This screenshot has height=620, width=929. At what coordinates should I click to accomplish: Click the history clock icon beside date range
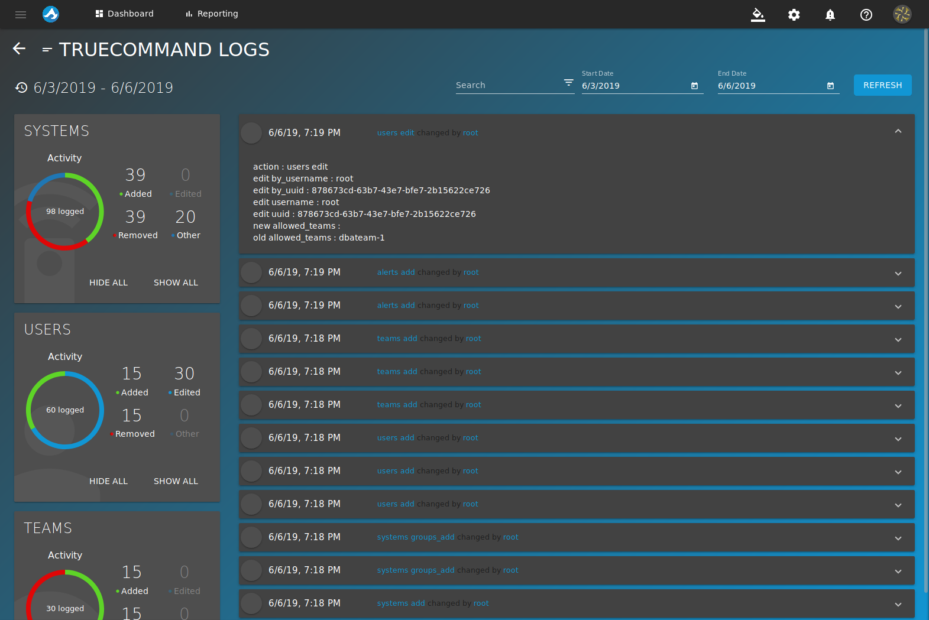(x=21, y=87)
